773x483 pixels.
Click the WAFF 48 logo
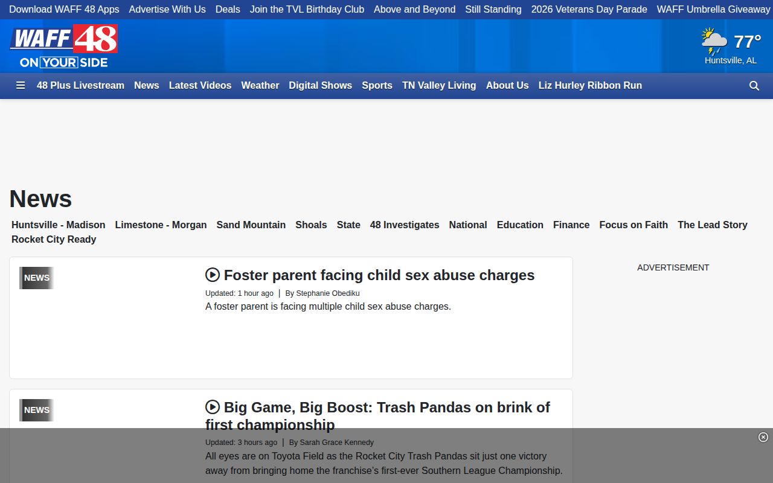coord(63,46)
